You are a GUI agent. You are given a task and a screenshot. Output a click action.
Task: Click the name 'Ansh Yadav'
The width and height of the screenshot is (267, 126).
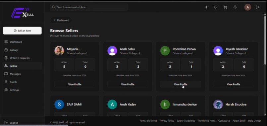[x=128, y=104]
